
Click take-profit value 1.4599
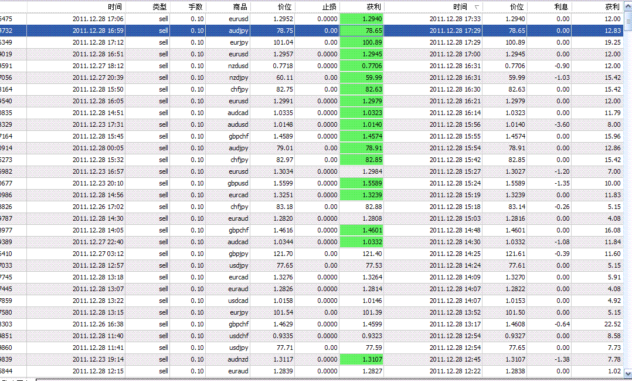click(x=372, y=324)
